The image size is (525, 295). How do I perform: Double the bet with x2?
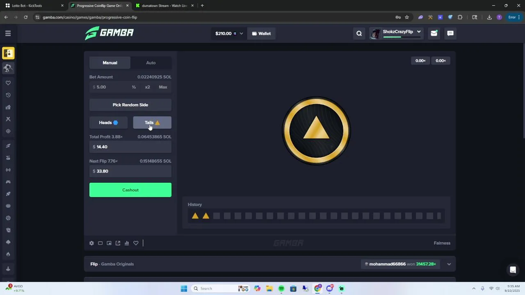pyautogui.click(x=147, y=87)
